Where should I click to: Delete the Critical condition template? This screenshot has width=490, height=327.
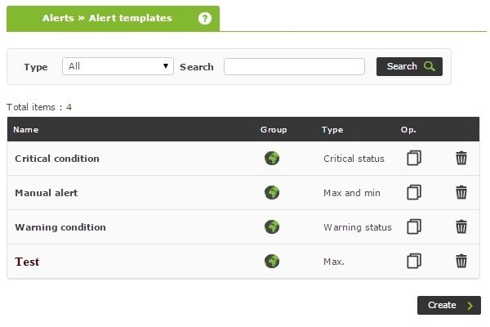click(x=461, y=158)
